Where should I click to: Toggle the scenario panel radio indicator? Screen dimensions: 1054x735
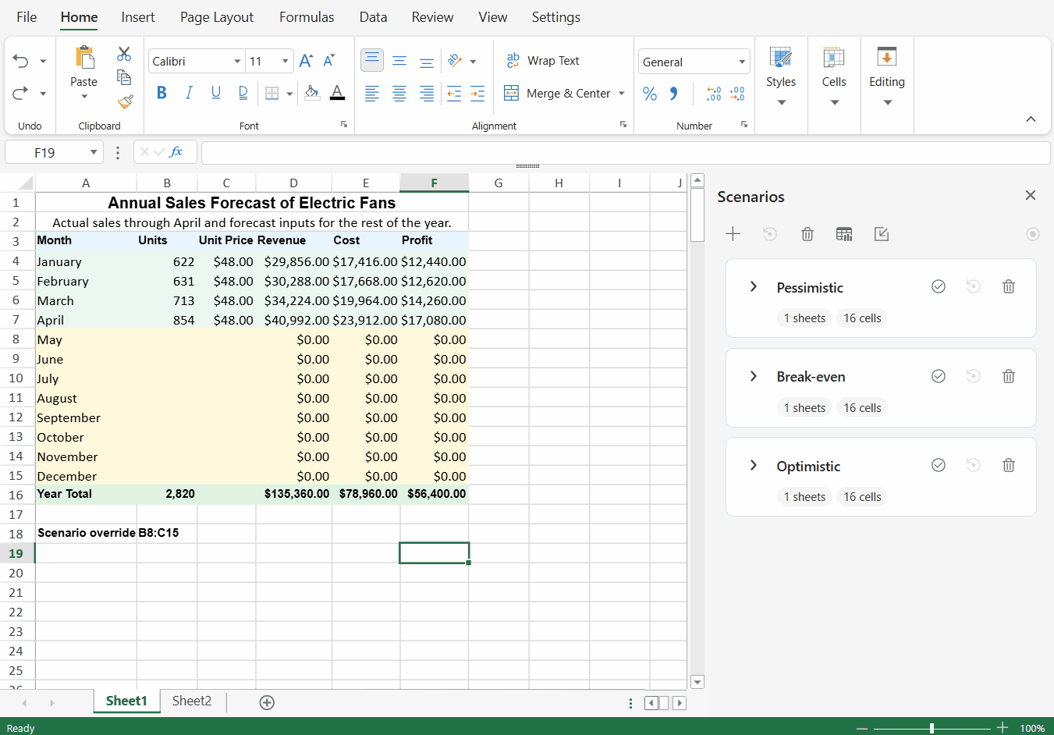pyautogui.click(x=1032, y=234)
